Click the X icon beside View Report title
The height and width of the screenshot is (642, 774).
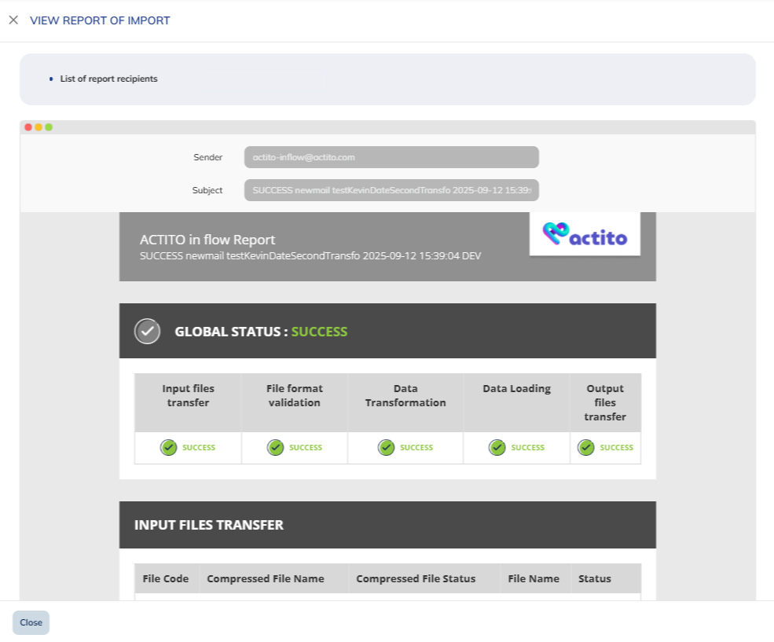pyautogui.click(x=13, y=20)
